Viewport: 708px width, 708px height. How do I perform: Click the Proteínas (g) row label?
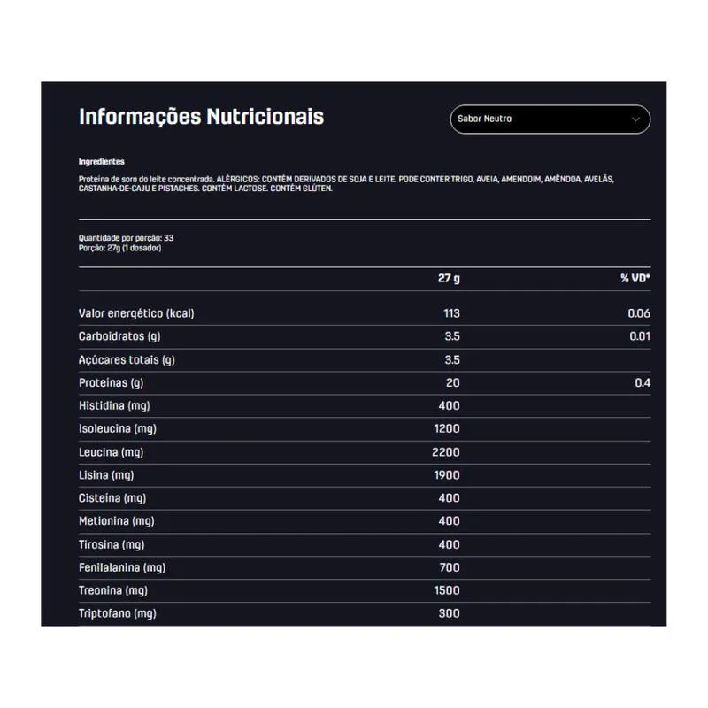(x=111, y=382)
